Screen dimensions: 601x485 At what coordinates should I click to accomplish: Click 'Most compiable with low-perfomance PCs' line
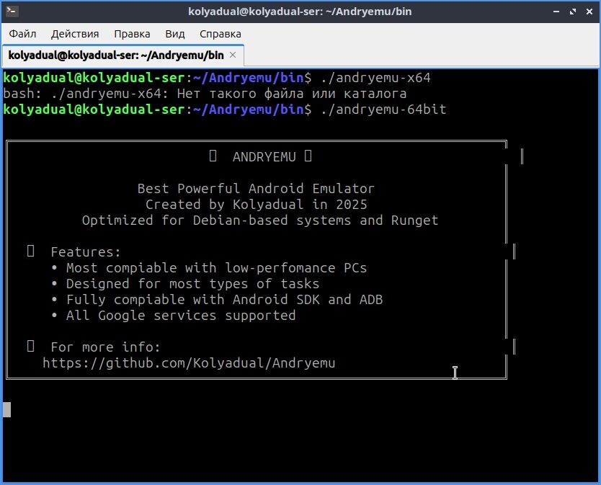pyautogui.click(x=216, y=268)
